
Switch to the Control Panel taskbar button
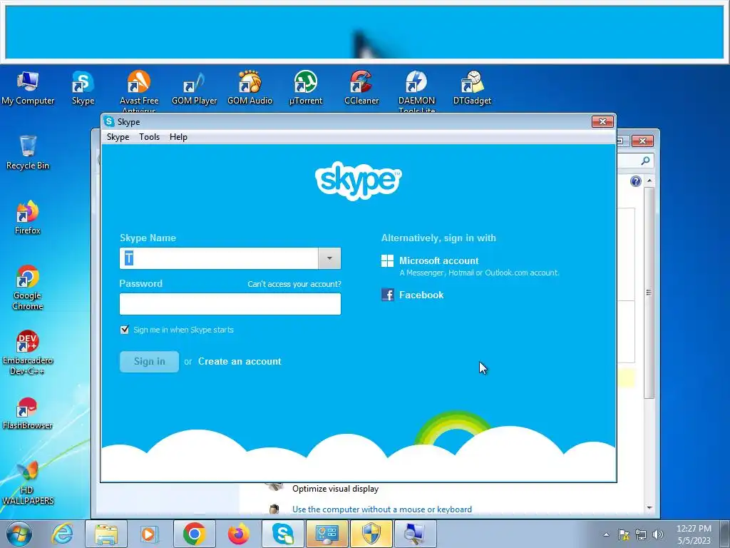point(327,534)
